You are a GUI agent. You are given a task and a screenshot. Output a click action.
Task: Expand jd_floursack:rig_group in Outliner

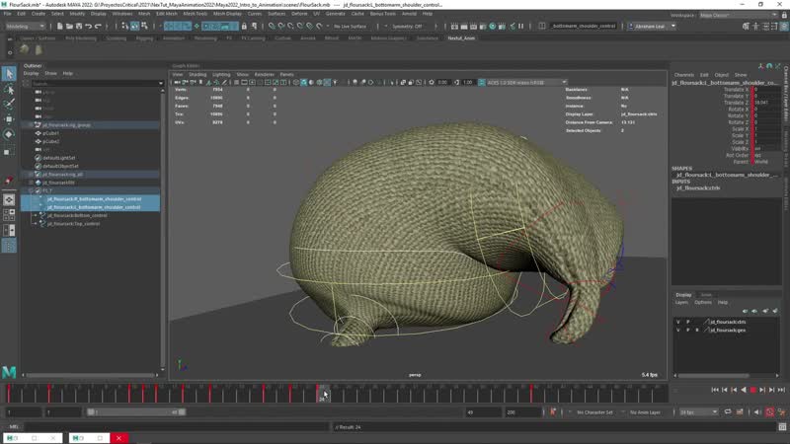[32, 125]
